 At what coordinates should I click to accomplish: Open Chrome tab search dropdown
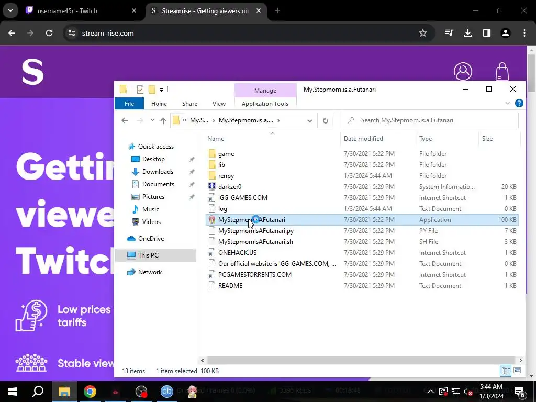10,11
